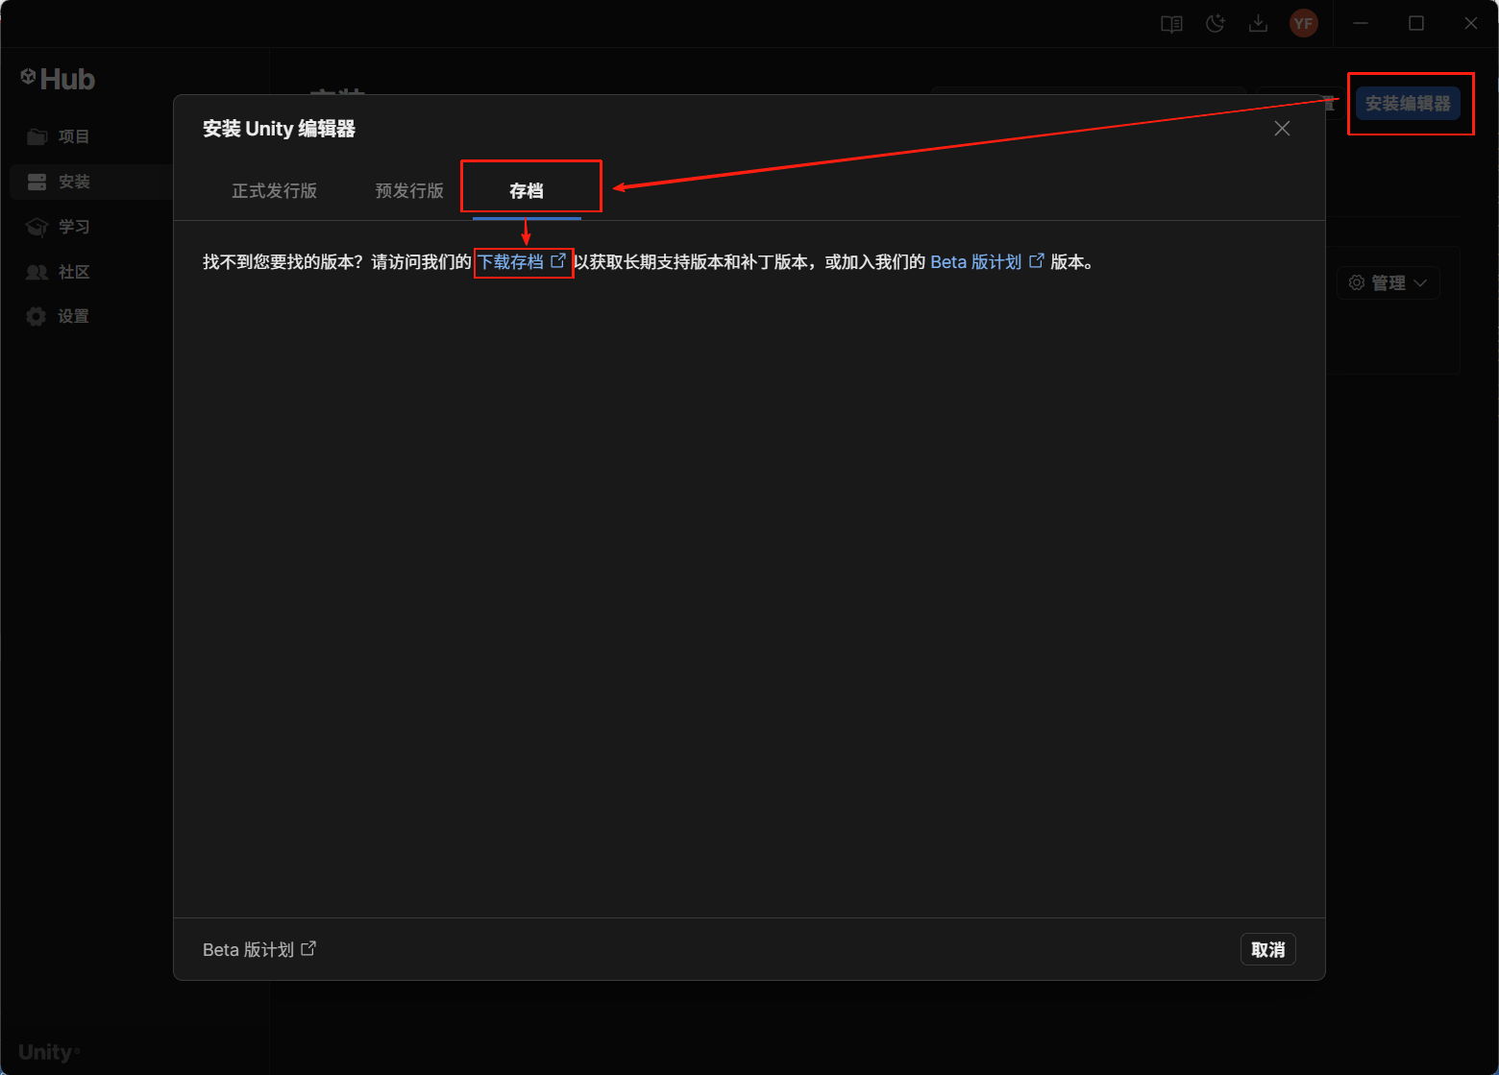This screenshot has height=1075, width=1499.
Task: Go to 社区 in the sidebar
Action: coord(73,272)
